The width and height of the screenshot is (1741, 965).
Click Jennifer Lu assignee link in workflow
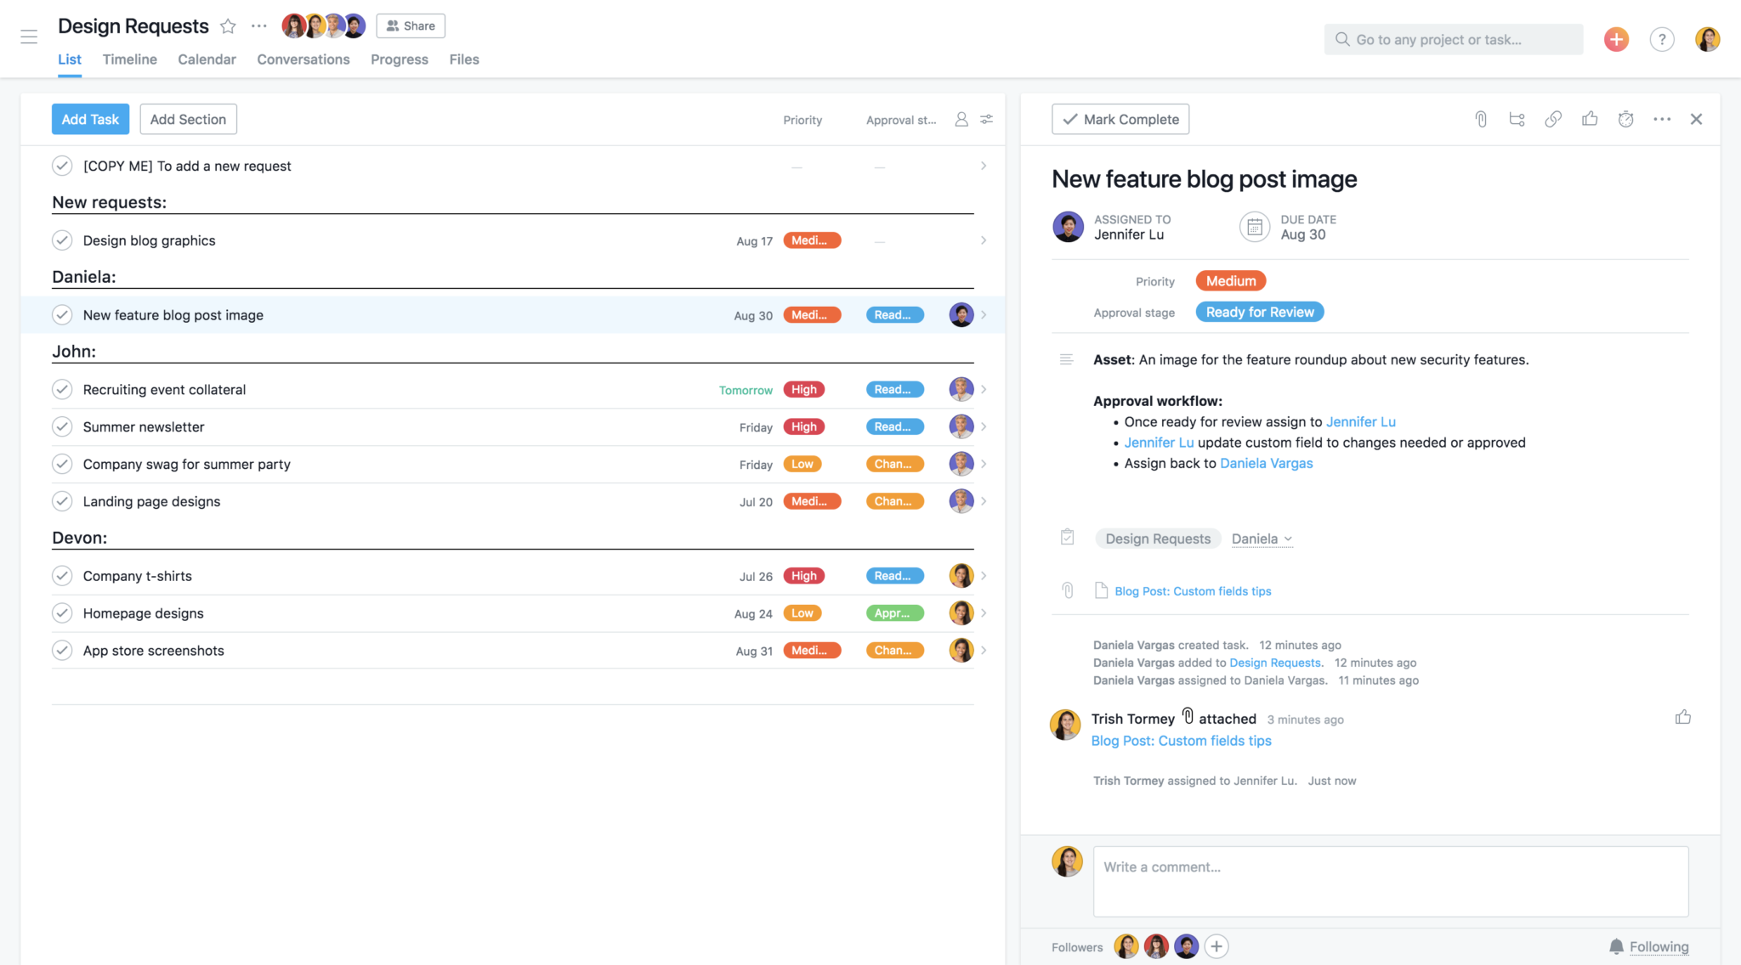click(1359, 420)
